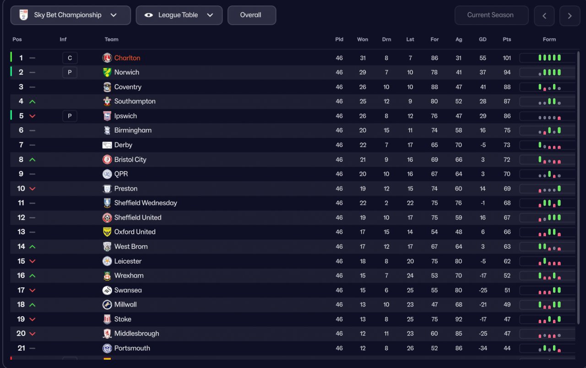
Task: Go to the next season arrow
Action: click(570, 16)
